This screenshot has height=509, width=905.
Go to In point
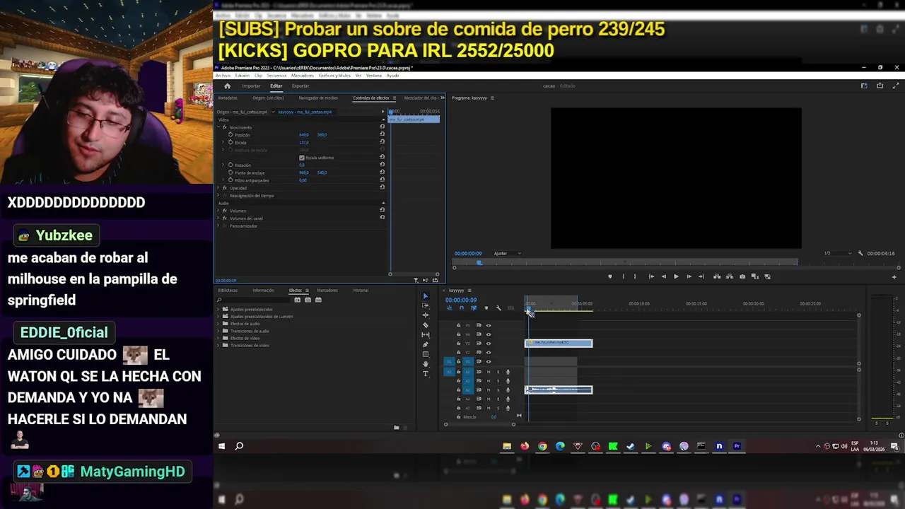[x=651, y=276]
